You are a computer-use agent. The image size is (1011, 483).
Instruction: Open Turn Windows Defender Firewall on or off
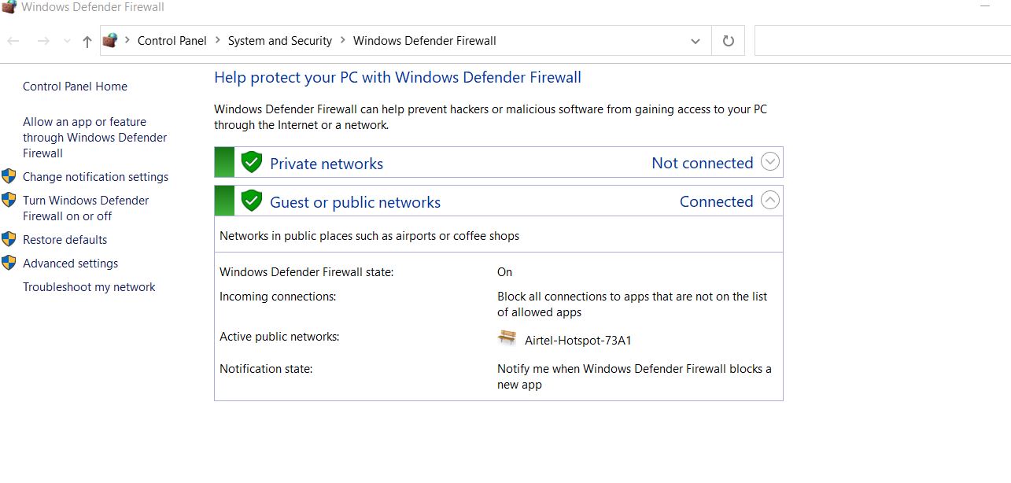tap(86, 208)
